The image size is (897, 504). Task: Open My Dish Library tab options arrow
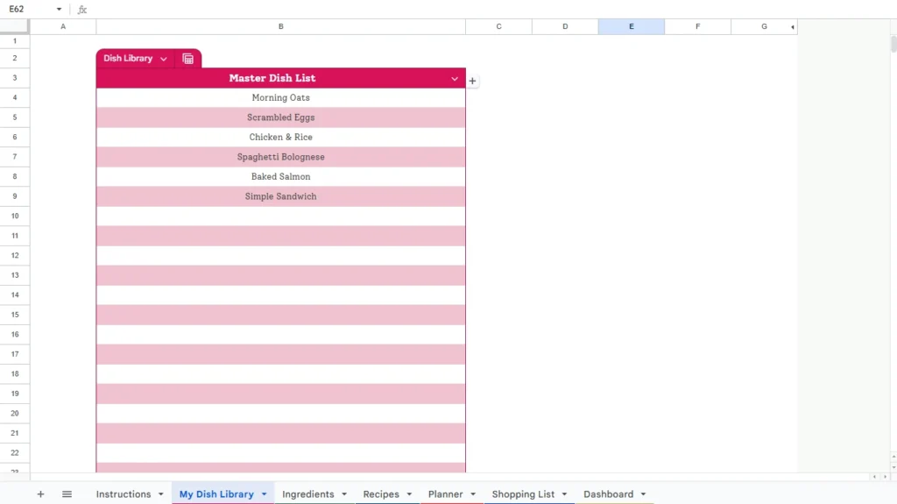(x=265, y=494)
